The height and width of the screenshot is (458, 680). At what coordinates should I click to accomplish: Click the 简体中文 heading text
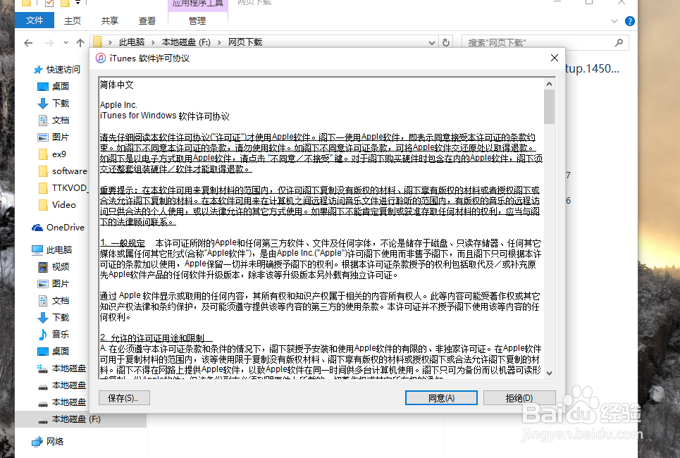pyautogui.click(x=117, y=85)
